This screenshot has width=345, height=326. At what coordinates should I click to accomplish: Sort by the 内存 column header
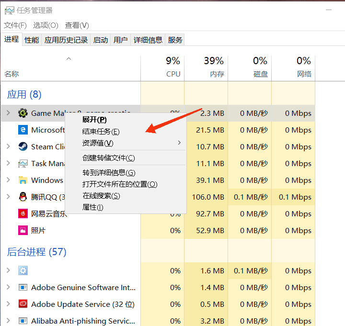206,68
